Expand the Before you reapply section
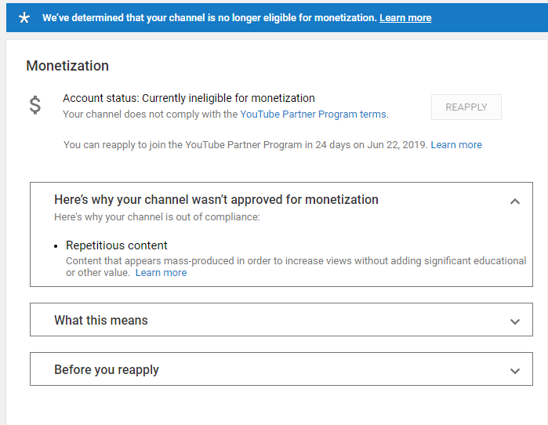Viewport: 548px width, 425px height. coord(515,371)
